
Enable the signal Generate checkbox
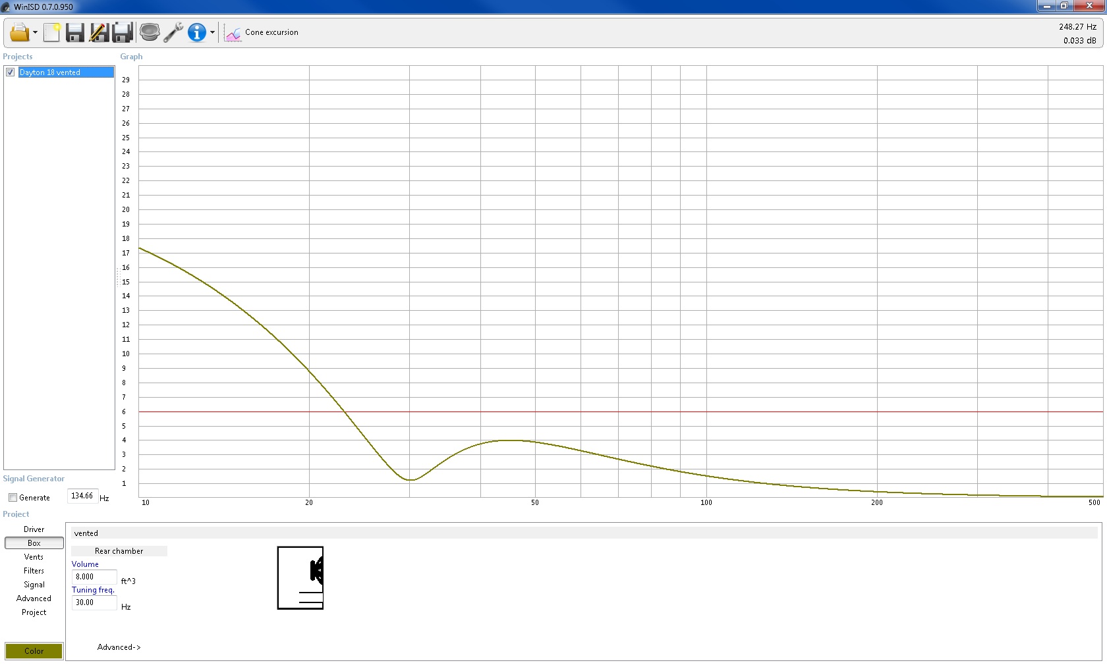(x=13, y=498)
